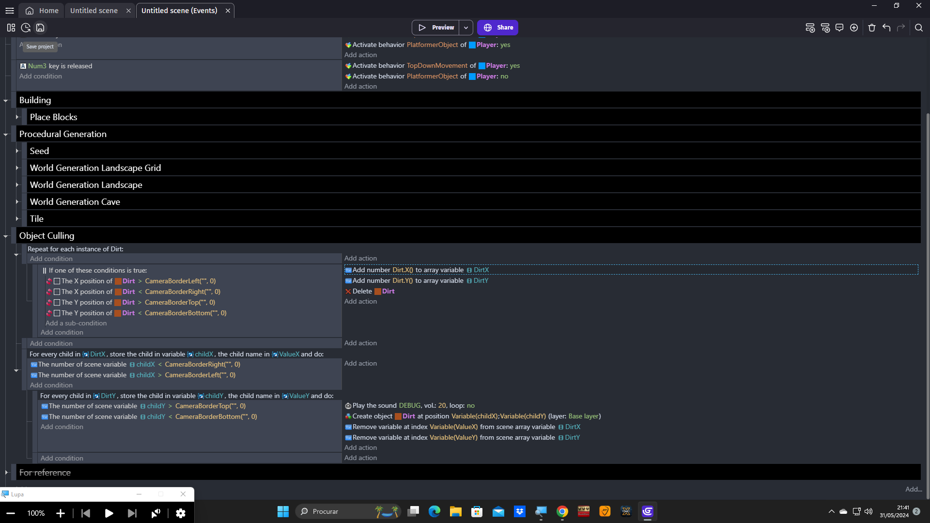Click the Share button
Image resolution: width=930 pixels, height=523 pixels.
[x=498, y=28]
